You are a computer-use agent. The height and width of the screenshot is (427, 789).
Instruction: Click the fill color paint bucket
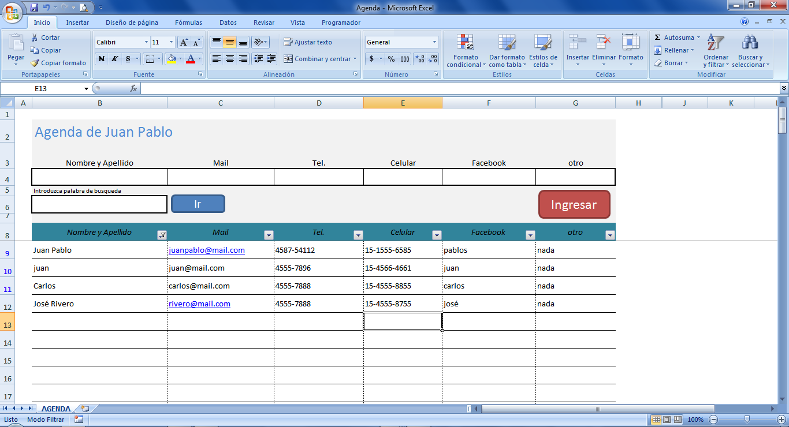pyautogui.click(x=171, y=59)
